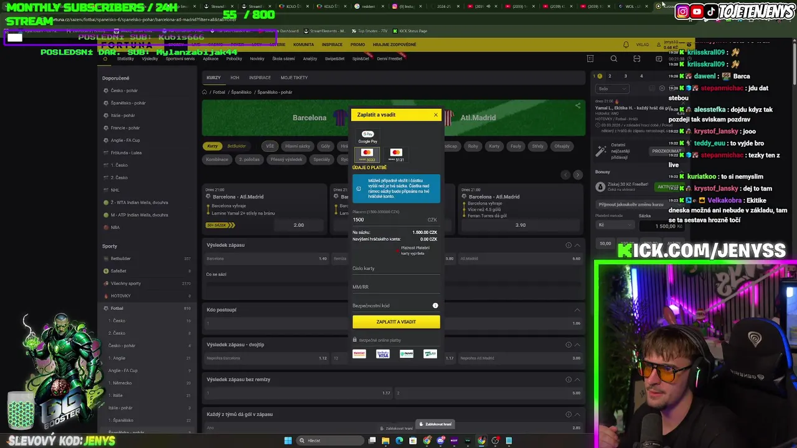This screenshot has height=448, width=797.
Task: Select the VŠE filter chip
Action: 270,146
